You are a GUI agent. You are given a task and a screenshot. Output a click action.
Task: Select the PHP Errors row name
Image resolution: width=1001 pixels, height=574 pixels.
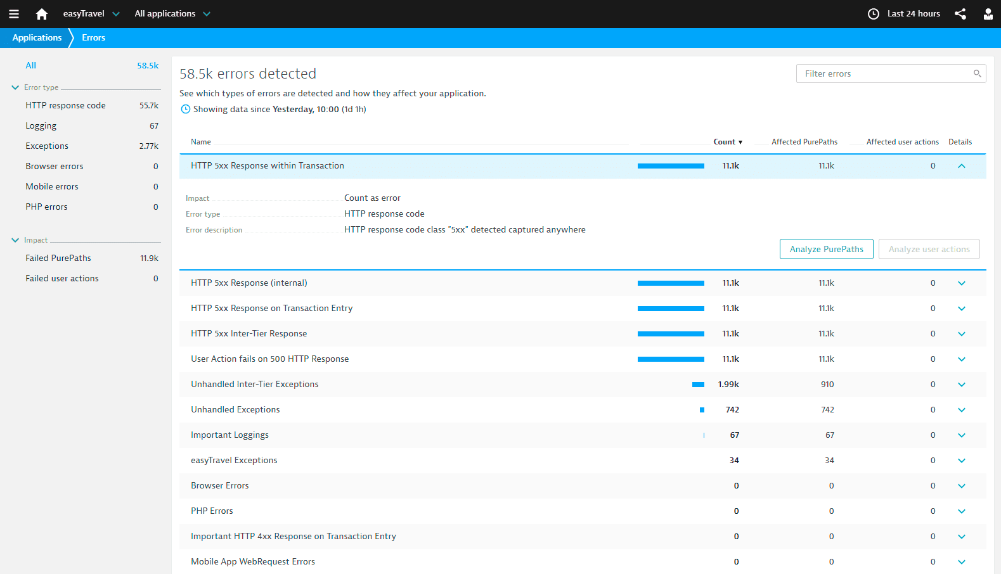click(x=212, y=511)
